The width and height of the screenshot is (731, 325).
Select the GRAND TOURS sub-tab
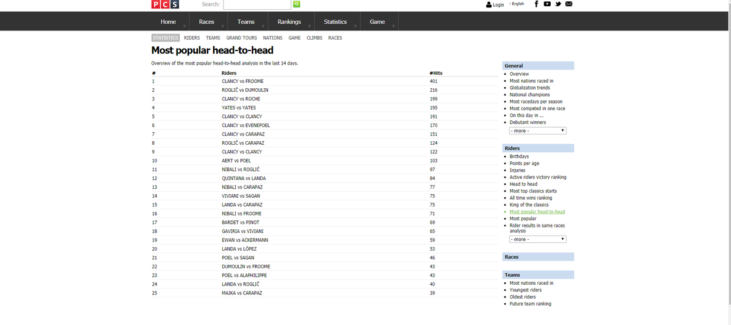pos(242,38)
